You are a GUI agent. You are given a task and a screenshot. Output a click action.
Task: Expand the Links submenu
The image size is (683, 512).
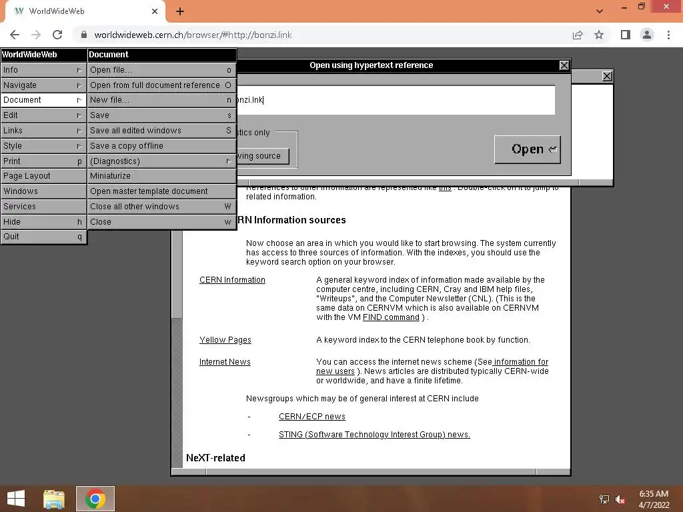click(43, 130)
